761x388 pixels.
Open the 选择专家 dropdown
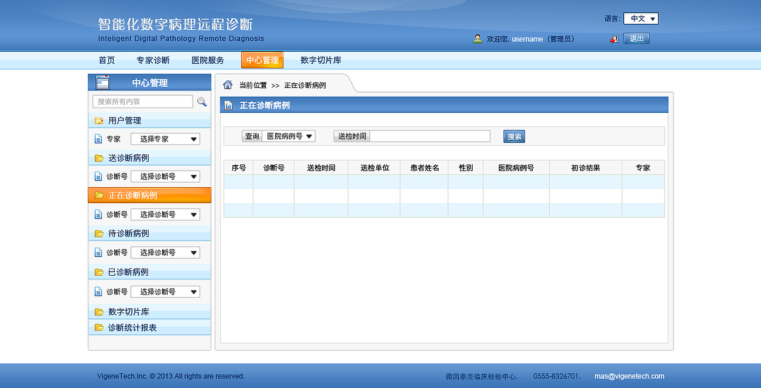[165, 139]
